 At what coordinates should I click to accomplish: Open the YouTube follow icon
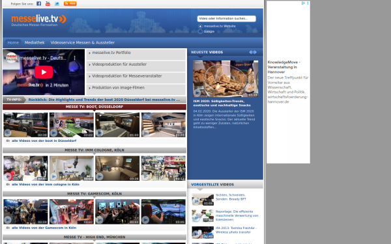[x=48, y=3]
